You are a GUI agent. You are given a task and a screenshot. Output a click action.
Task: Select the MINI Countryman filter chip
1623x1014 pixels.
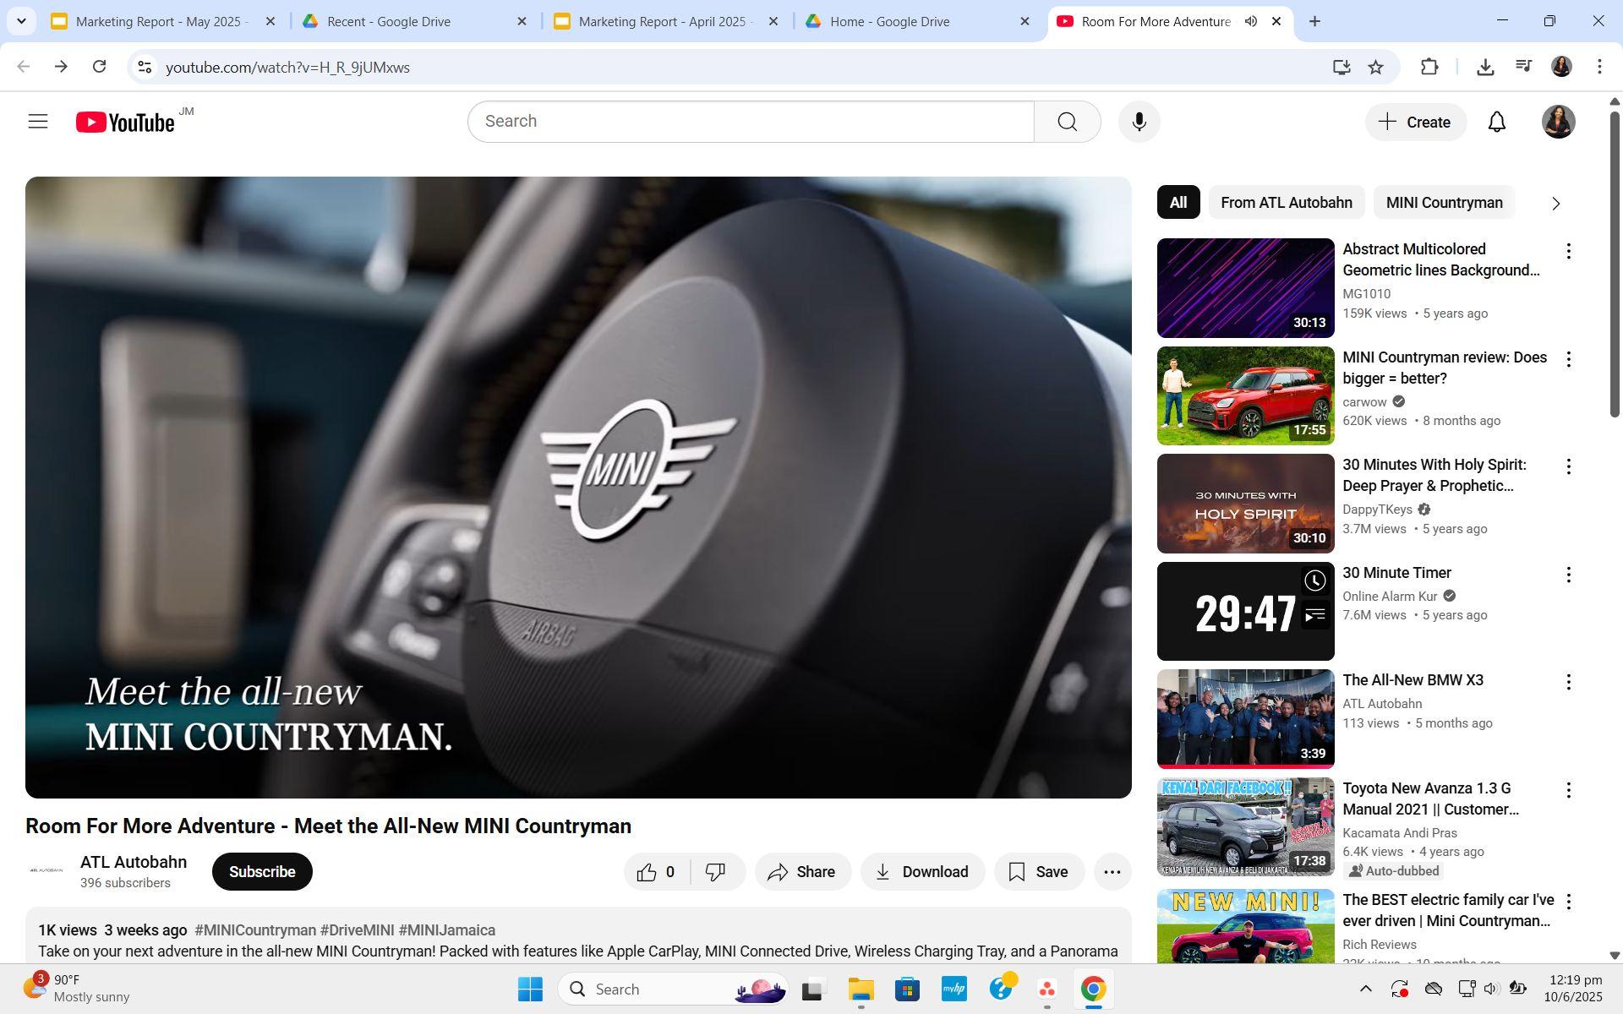coord(1444,203)
